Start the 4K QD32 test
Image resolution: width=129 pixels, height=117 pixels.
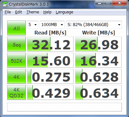click(x=16, y=92)
